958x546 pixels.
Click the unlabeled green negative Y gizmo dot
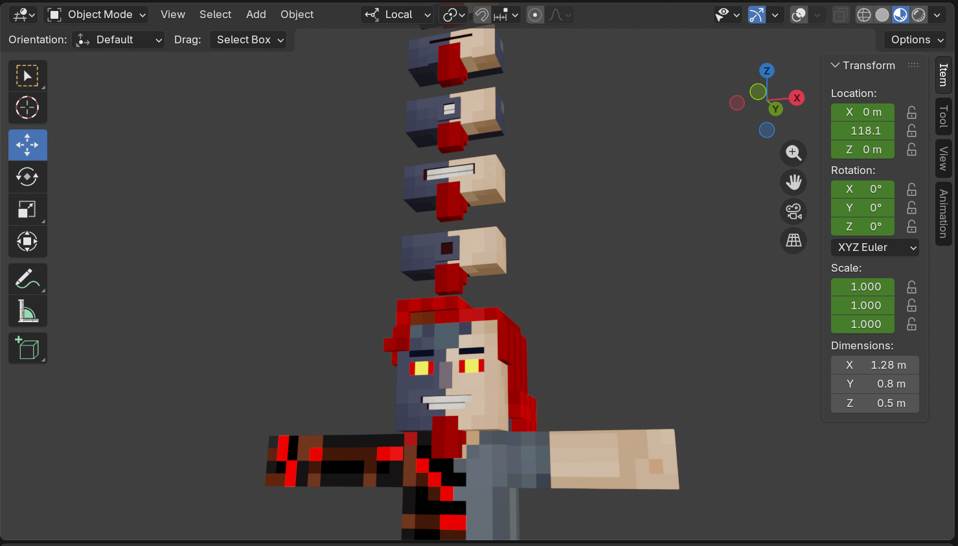coord(758,92)
